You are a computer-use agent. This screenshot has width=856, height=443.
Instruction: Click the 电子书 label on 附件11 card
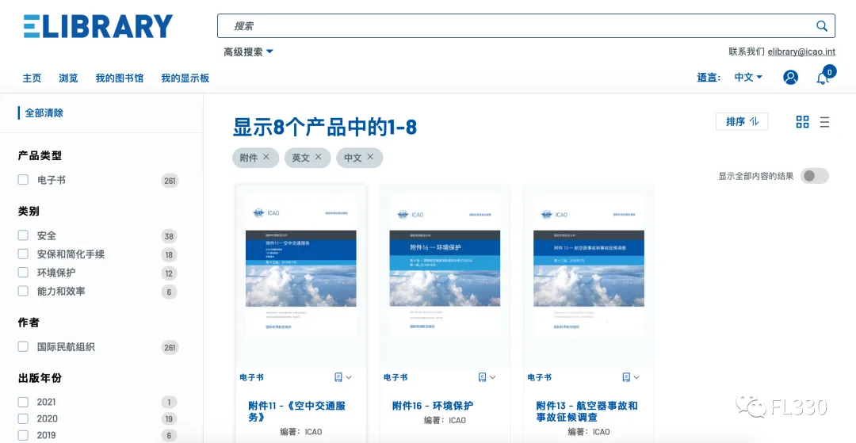pos(252,377)
